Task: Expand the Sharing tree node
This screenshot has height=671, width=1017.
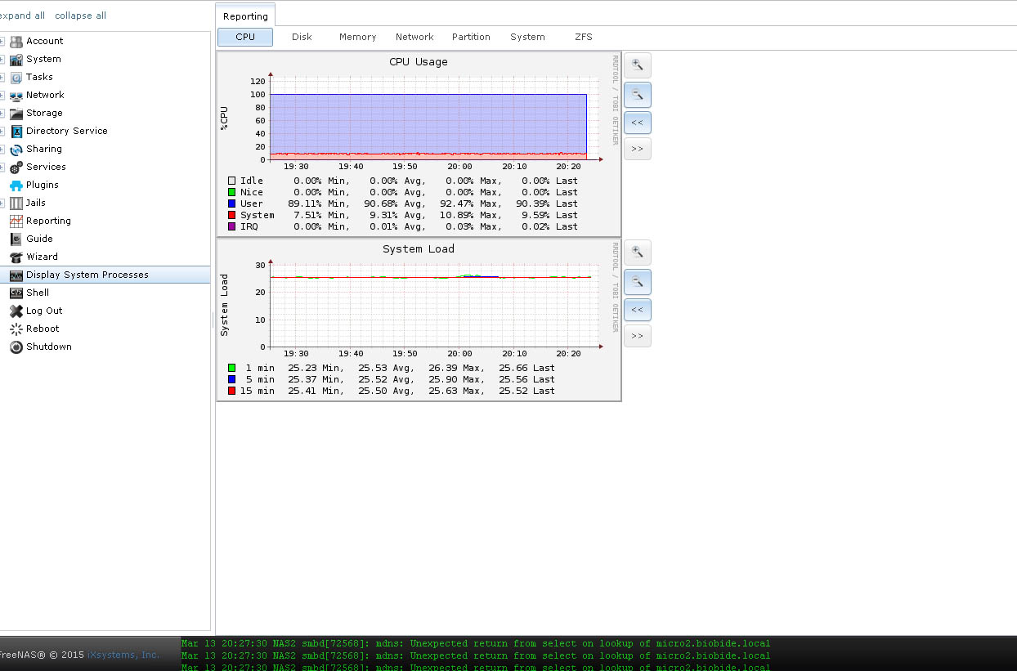Action: click(2, 149)
